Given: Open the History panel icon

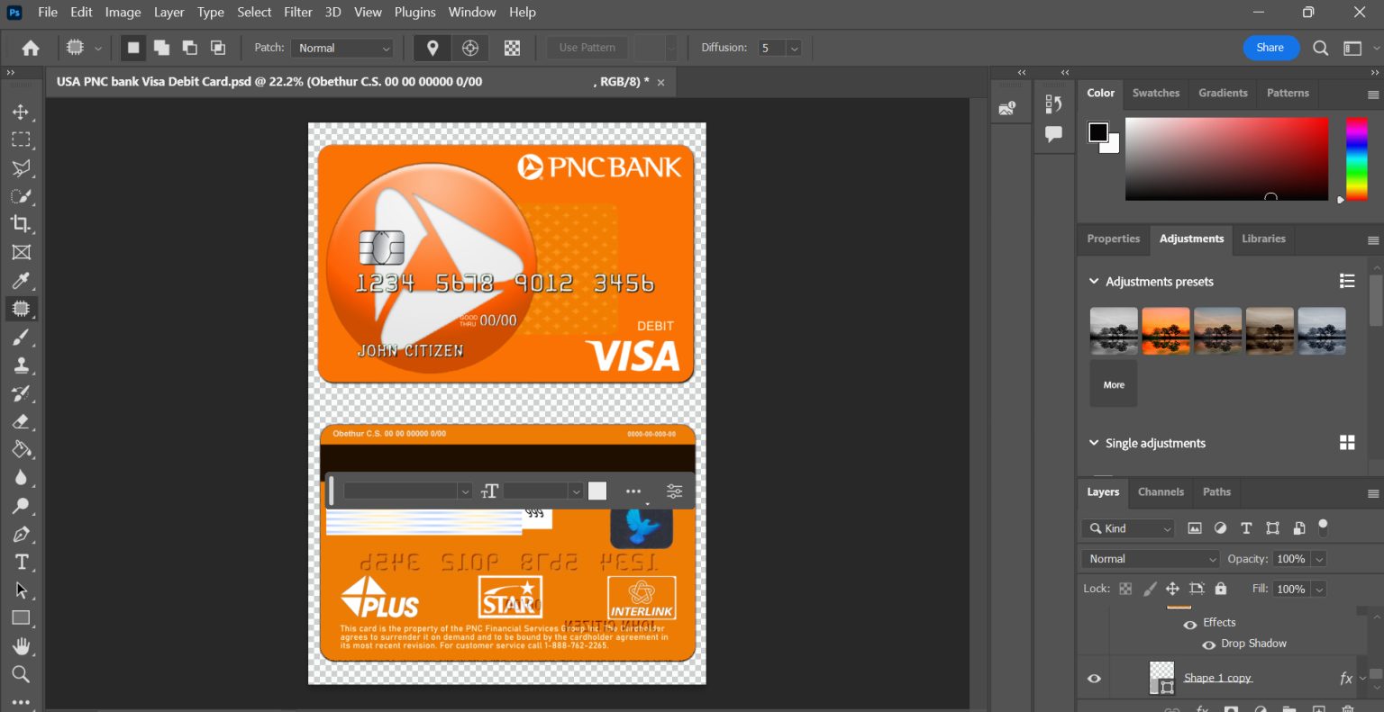Looking at the screenshot, I should click(1053, 104).
